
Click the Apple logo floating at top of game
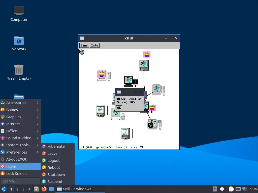[147, 55]
